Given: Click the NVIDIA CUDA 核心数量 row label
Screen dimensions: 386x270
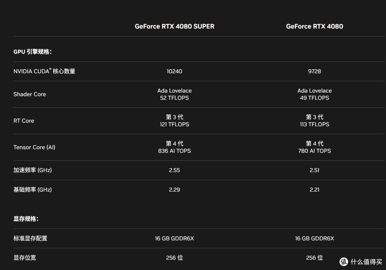Looking at the screenshot, I should click(x=44, y=71).
